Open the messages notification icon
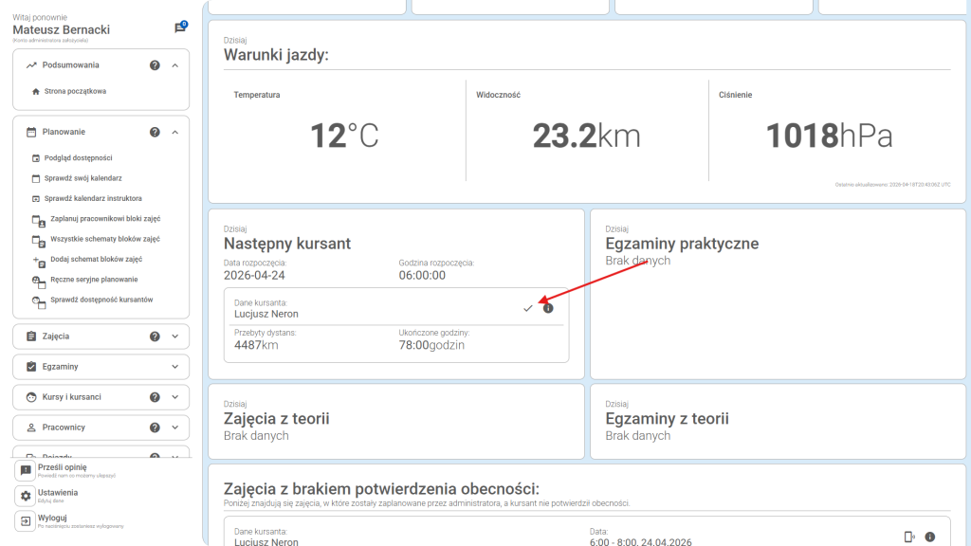The height and width of the screenshot is (546, 971). [x=180, y=27]
